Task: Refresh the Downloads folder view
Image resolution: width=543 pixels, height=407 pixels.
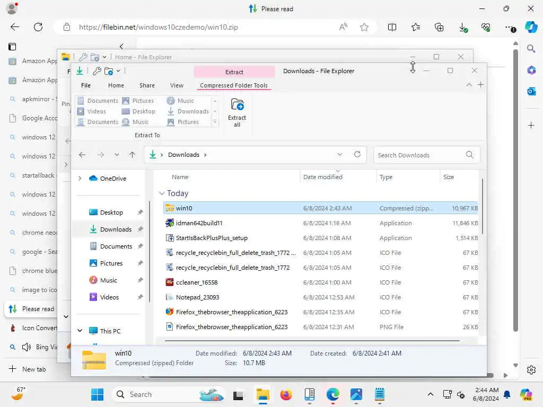Action: coord(357,154)
